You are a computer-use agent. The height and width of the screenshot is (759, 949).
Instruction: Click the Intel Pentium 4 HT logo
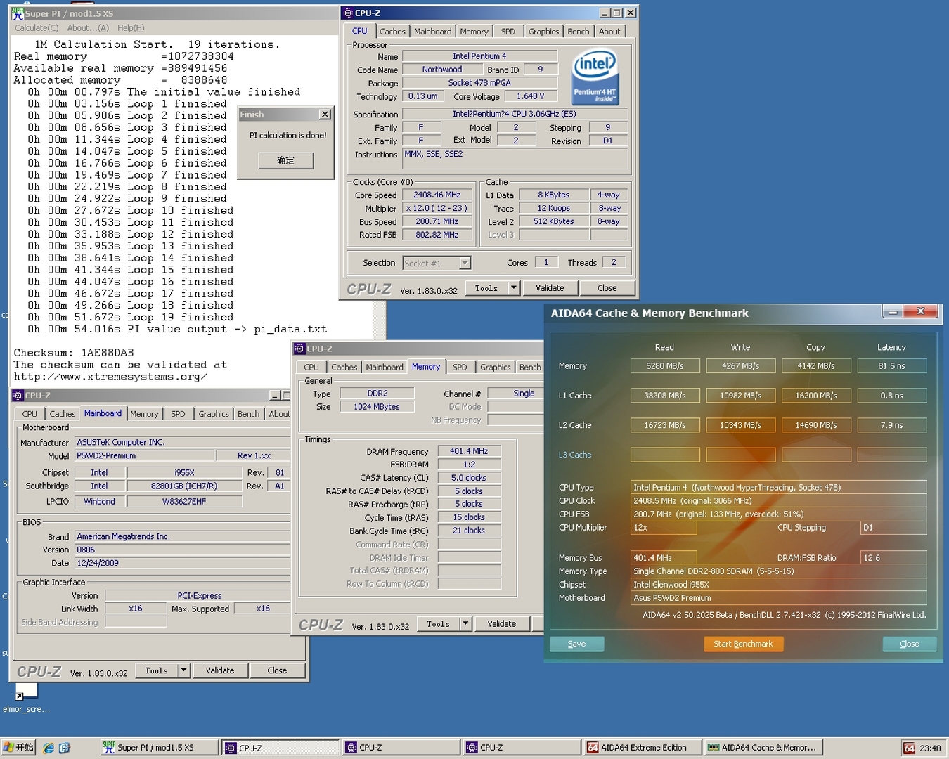595,76
